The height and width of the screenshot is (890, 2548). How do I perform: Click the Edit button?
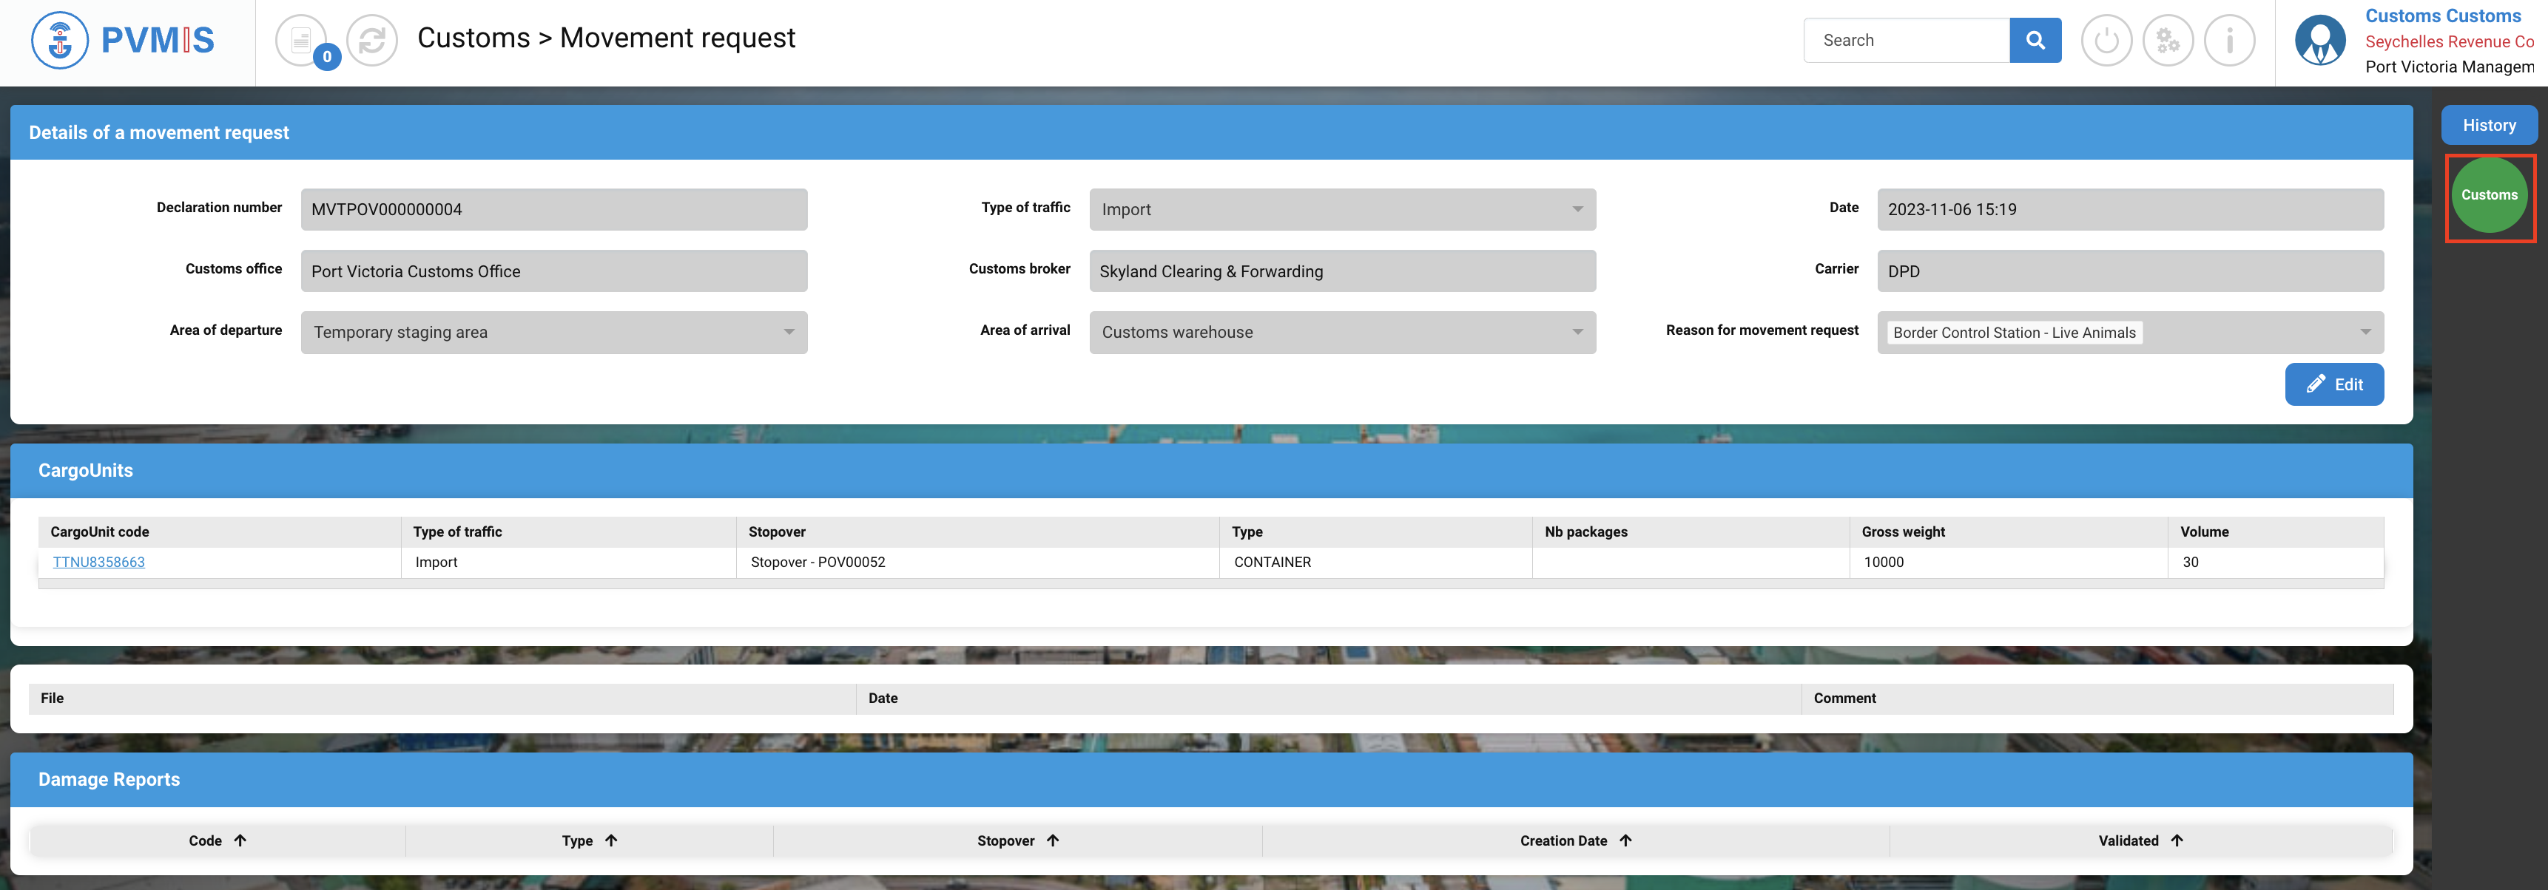2333,385
